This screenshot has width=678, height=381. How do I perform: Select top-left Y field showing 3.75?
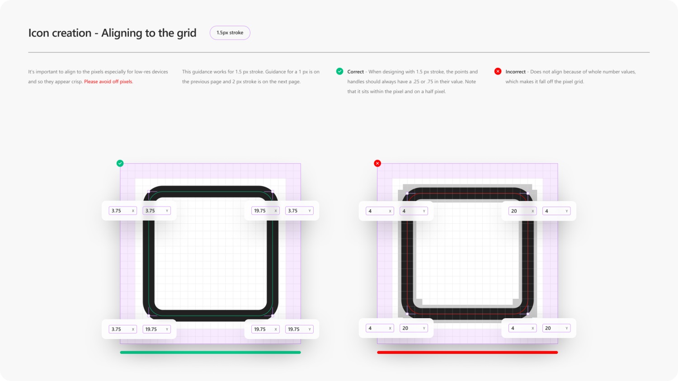coord(157,211)
